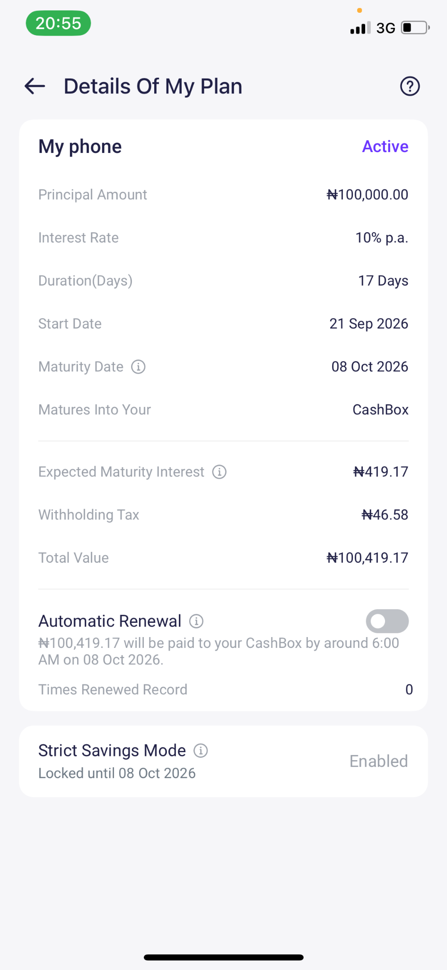The image size is (447, 970).
Task: Tap the Active status label
Action: click(x=385, y=147)
